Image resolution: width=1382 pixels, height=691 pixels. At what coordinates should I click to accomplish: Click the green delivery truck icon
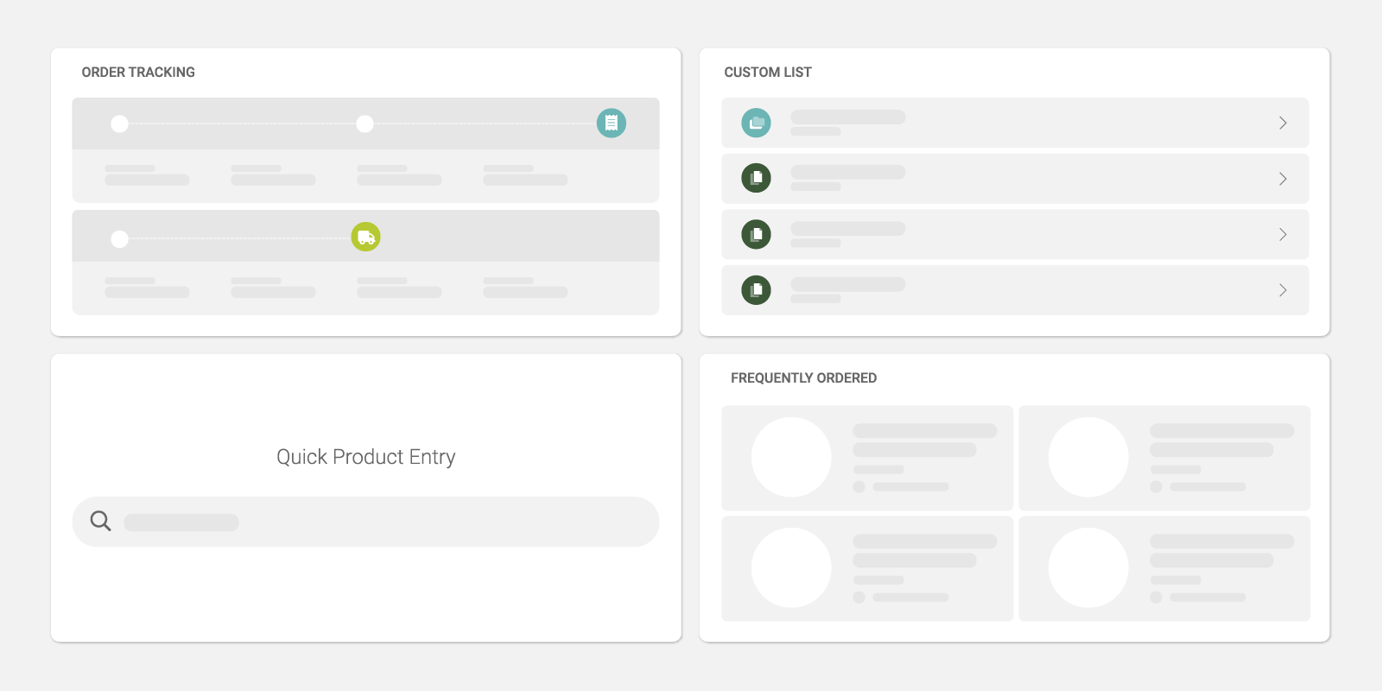(x=366, y=237)
